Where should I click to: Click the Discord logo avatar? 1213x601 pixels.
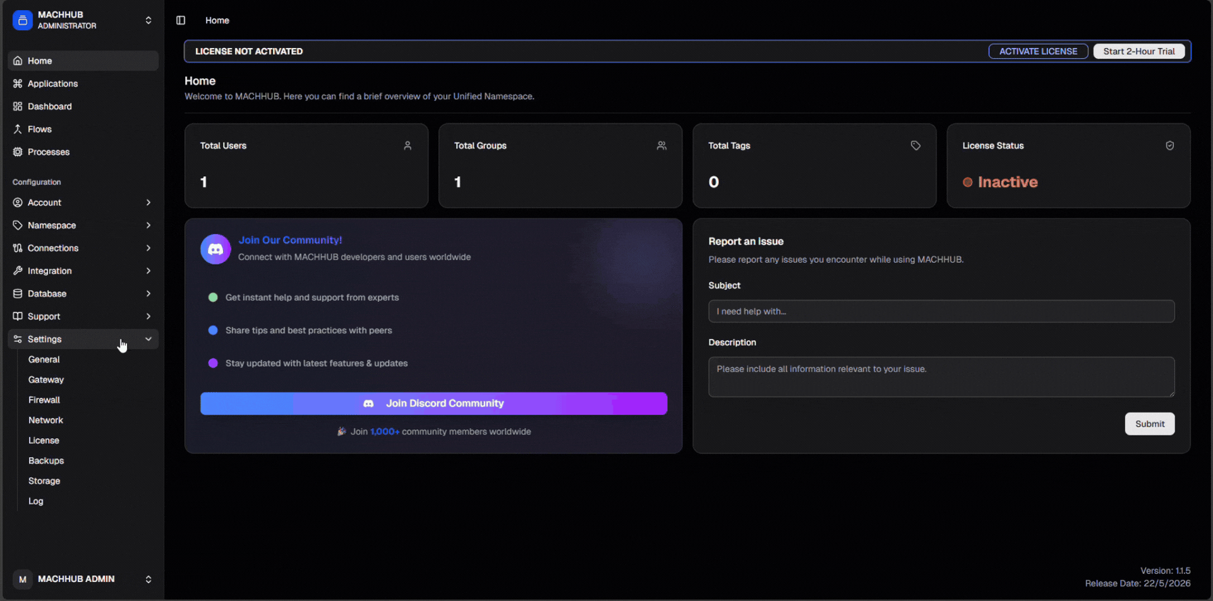pos(215,249)
